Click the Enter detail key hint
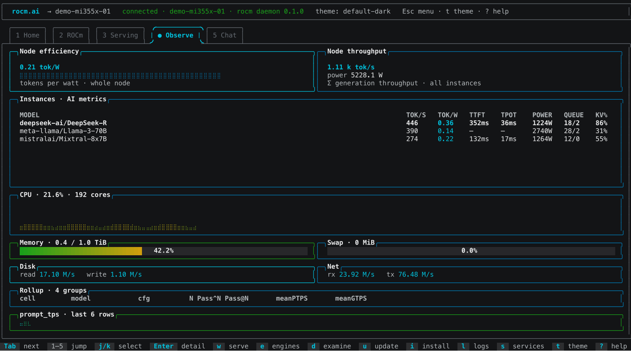The image size is (631, 351). [177, 346]
